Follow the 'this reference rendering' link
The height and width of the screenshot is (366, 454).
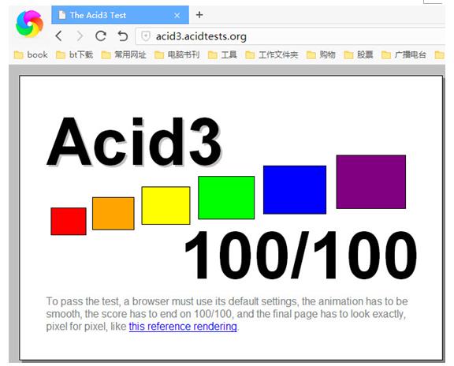(183, 327)
